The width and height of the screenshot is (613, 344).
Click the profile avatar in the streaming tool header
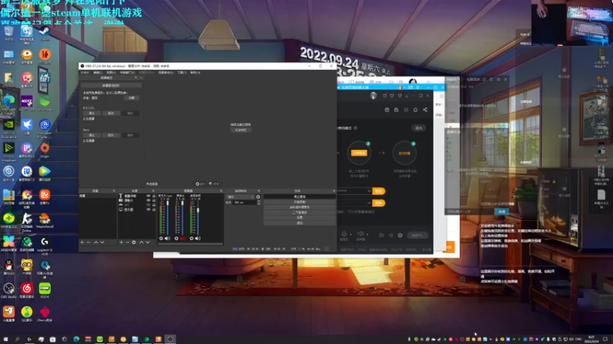[x=373, y=96]
